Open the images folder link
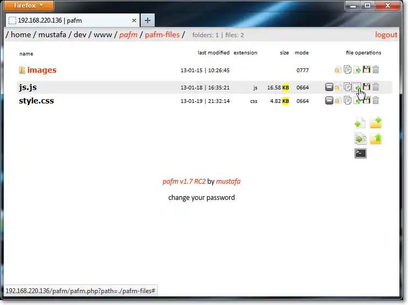The width and height of the screenshot is (408, 305). coord(42,70)
